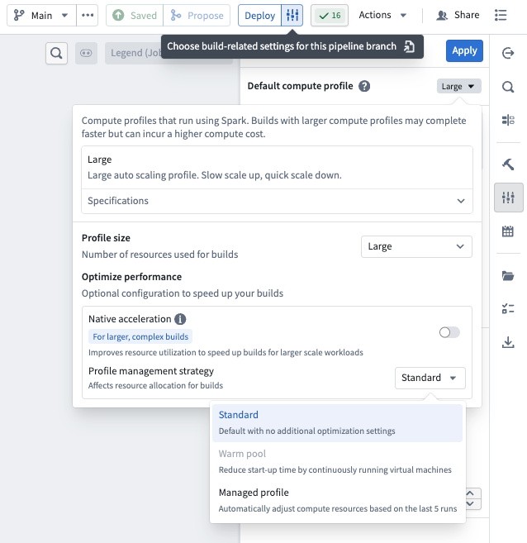Select the Warm pool strategy option
Image resolution: width=527 pixels, height=543 pixels.
click(337, 462)
